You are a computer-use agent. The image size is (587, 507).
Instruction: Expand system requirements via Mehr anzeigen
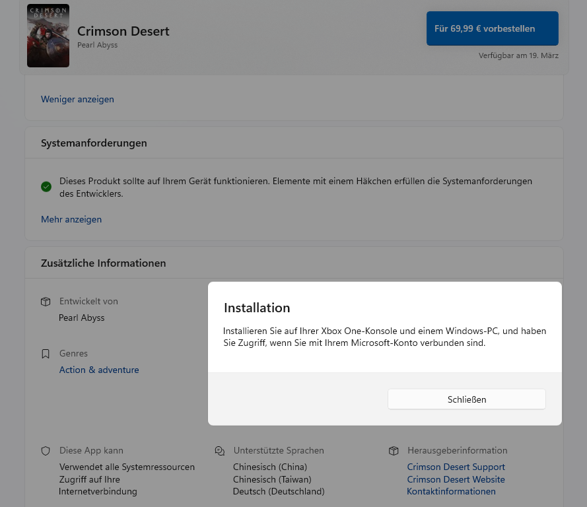[x=71, y=219]
